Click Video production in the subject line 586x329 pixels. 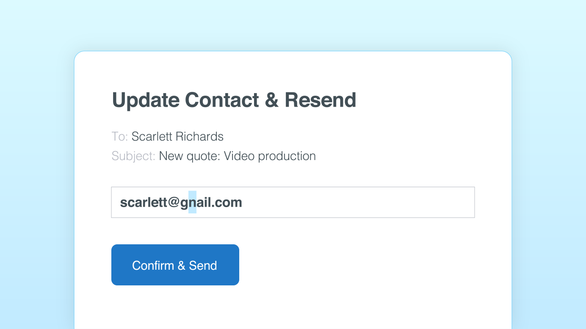pyautogui.click(x=270, y=156)
